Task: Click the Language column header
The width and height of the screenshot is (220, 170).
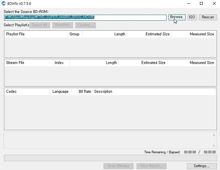Action: (61, 91)
